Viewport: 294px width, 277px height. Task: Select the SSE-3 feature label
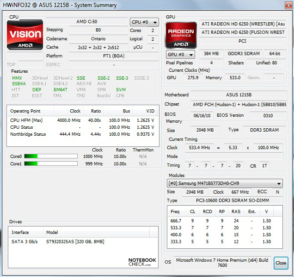(x=122, y=78)
